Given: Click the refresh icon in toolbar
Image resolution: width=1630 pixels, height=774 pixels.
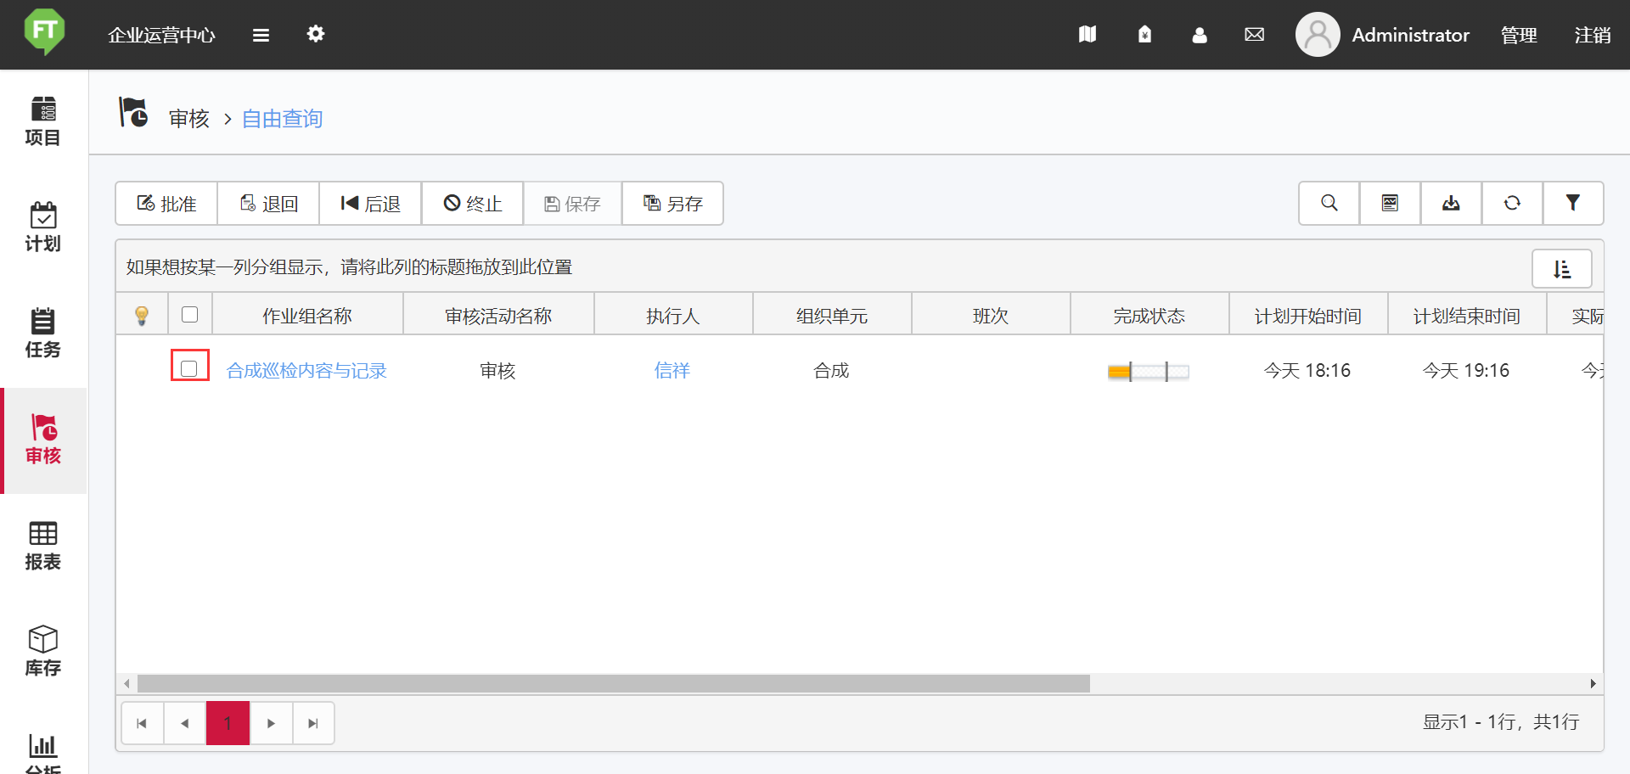Looking at the screenshot, I should coord(1512,203).
